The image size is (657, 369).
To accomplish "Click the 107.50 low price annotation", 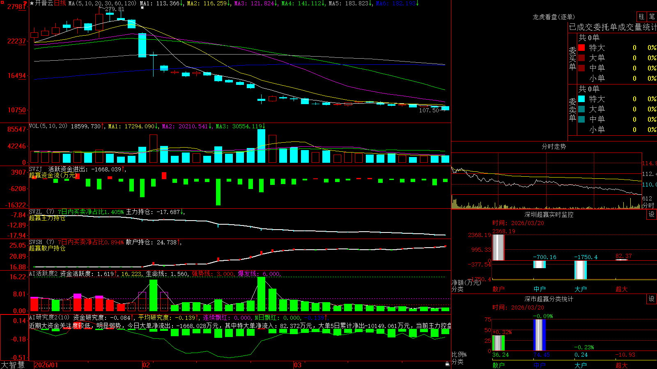I will (x=429, y=110).
